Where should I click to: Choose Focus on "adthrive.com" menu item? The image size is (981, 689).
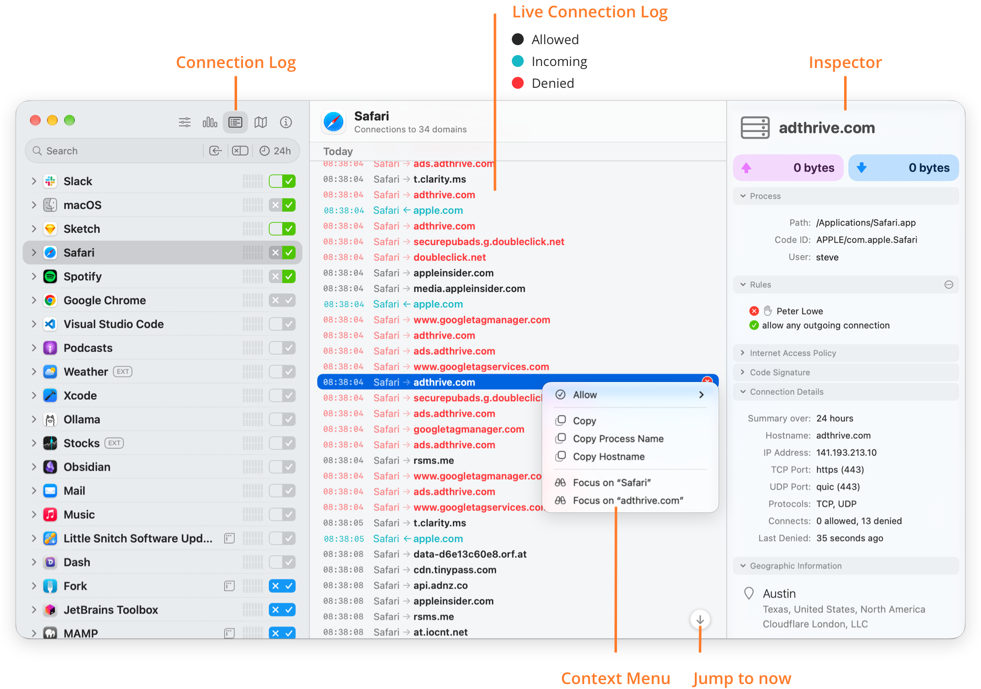click(x=630, y=501)
